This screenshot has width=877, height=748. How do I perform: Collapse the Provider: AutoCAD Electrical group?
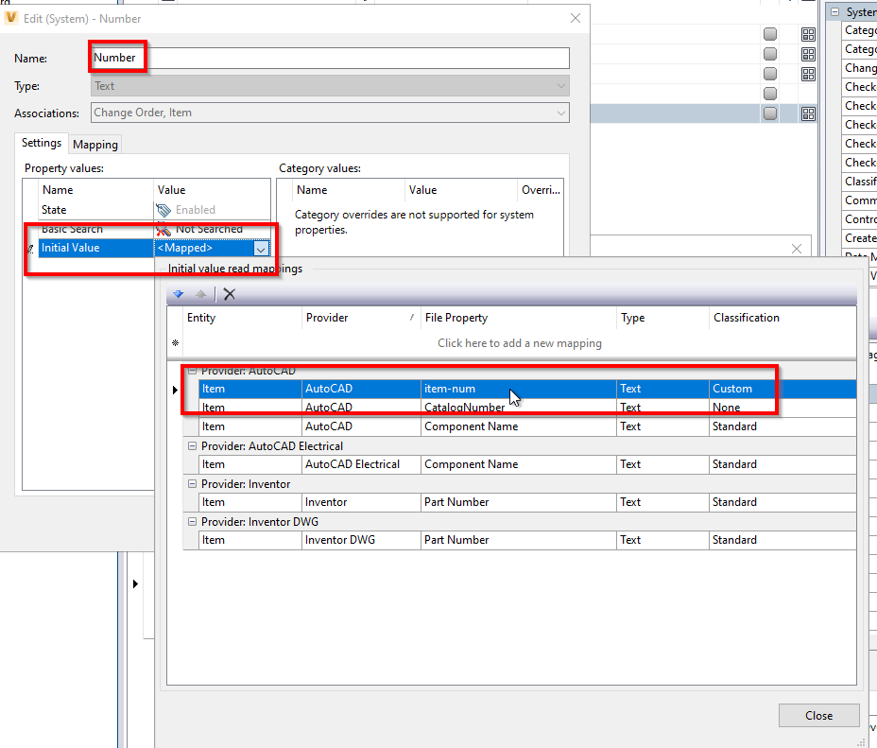point(193,445)
